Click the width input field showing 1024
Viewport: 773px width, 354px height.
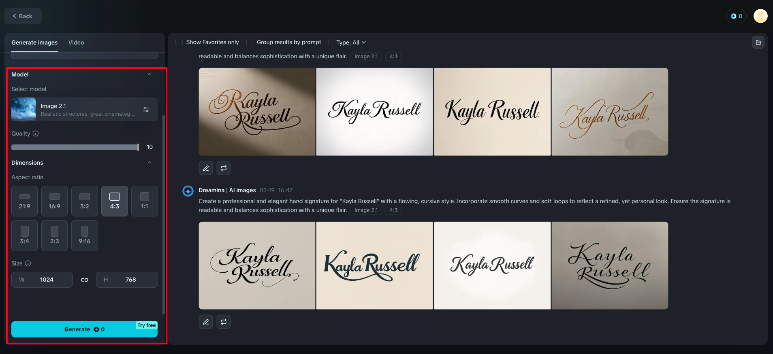42,280
